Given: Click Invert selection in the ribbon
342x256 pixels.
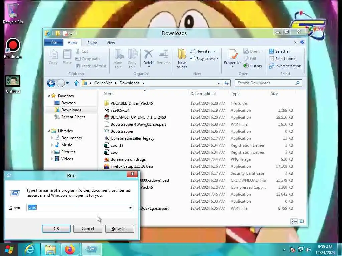Looking at the screenshot, I should click(x=285, y=66).
